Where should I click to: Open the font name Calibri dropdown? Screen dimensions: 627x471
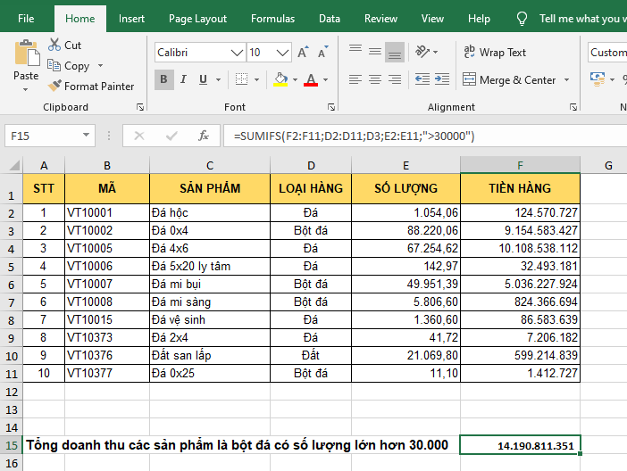point(235,53)
